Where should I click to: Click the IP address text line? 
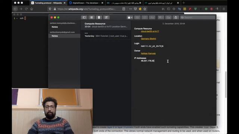click(x=148, y=61)
